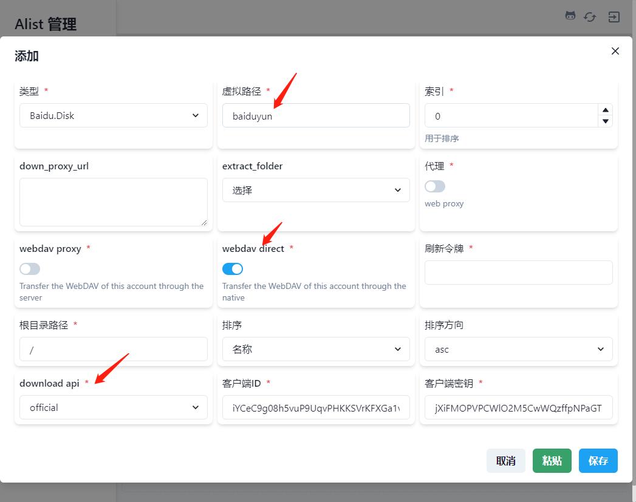
Task: Select the 根目录路径 root path field
Action: pyautogui.click(x=113, y=349)
